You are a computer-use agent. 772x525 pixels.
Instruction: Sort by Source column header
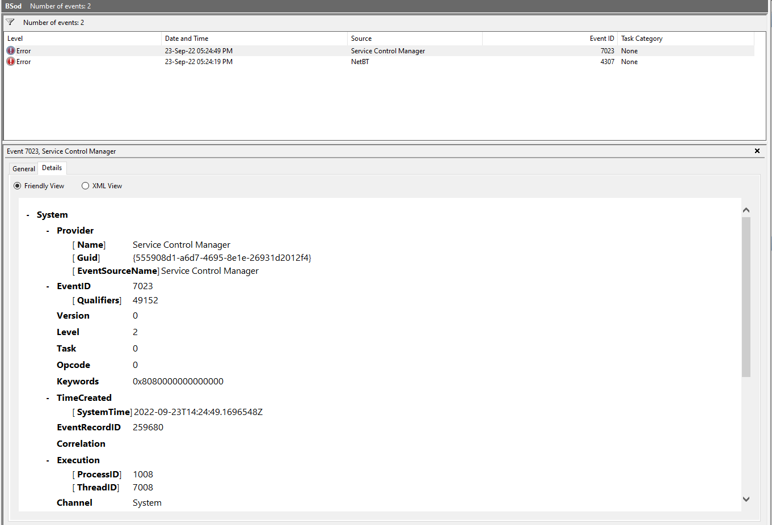(415, 39)
